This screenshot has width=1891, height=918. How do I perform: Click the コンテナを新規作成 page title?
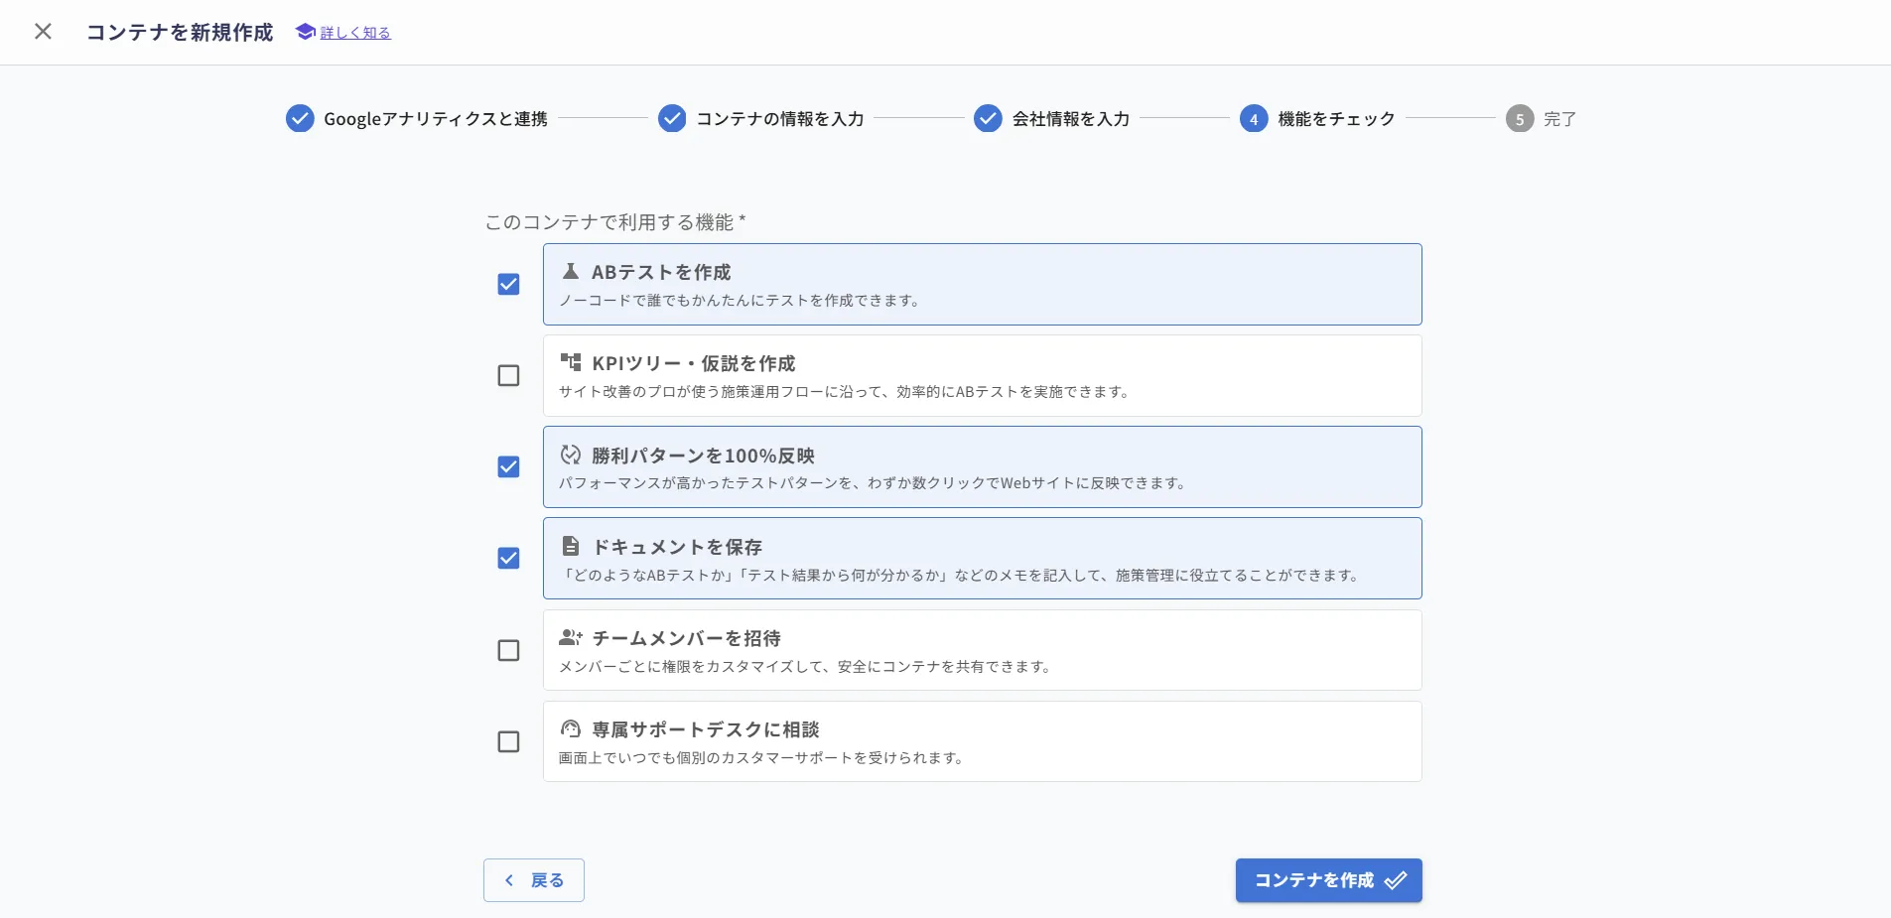pos(180,32)
